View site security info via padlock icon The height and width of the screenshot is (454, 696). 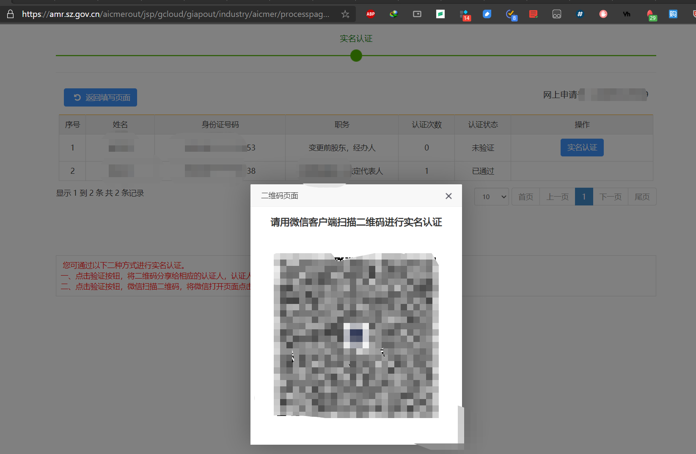(11, 14)
